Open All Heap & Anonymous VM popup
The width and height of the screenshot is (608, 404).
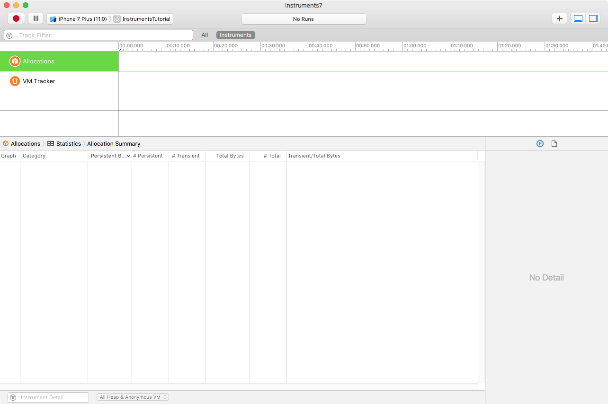coord(133,397)
